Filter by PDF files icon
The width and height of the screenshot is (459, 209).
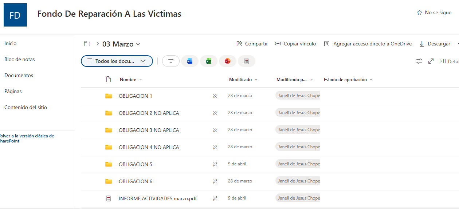coord(247,61)
